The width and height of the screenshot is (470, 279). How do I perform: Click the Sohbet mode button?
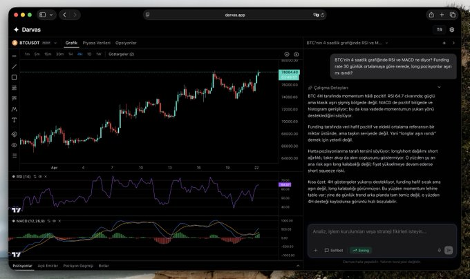click(334, 250)
